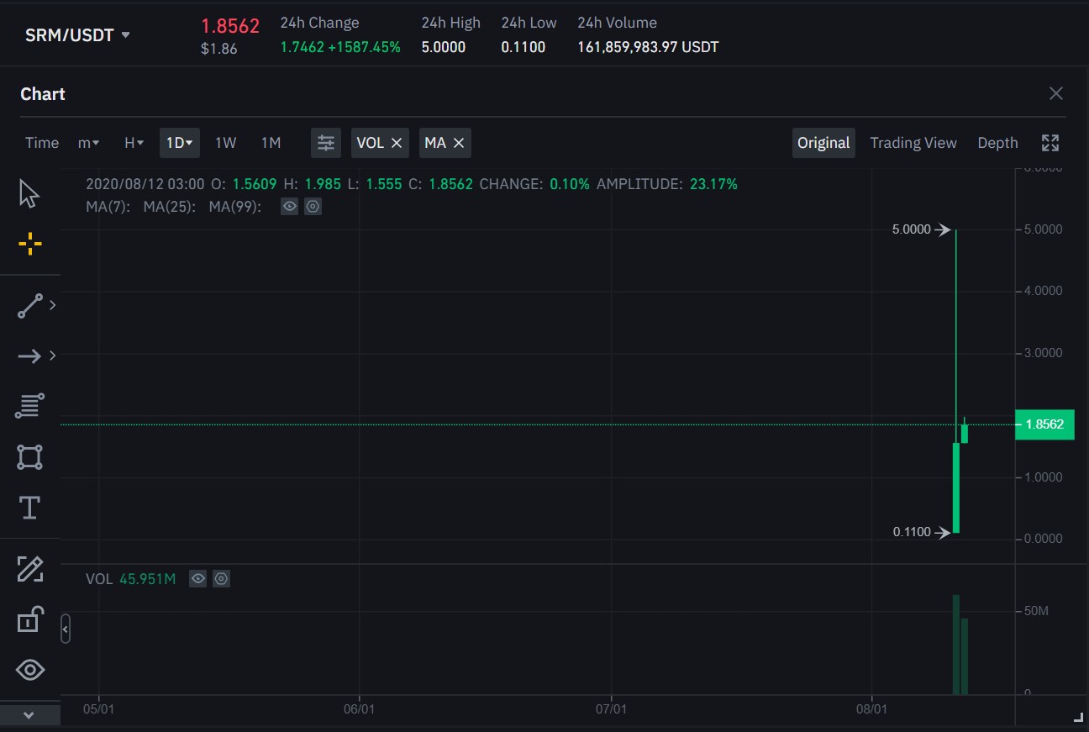Image resolution: width=1089 pixels, height=732 pixels.
Task: Select the Time chart view
Action: click(42, 143)
